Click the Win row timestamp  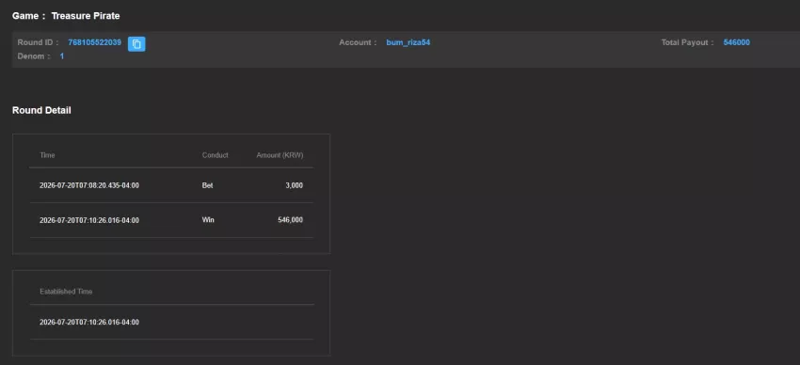89,220
